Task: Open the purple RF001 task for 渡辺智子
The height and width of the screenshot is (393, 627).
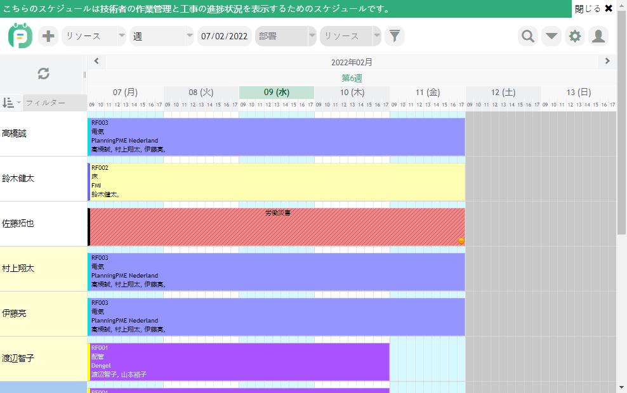Action: 239,362
